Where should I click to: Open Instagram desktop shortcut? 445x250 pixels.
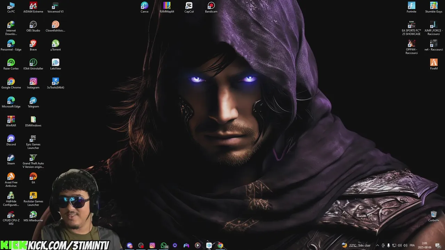click(33, 83)
